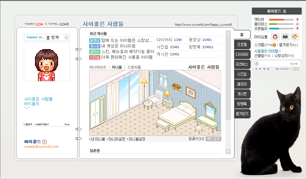Switch to the 미니룸 tab
Screen dimensions: 306x179
click(117, 67)
